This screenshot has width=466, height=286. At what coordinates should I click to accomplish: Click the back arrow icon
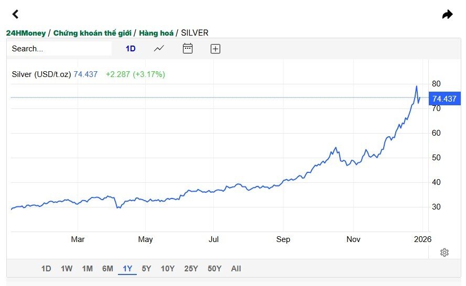(15, 14)
